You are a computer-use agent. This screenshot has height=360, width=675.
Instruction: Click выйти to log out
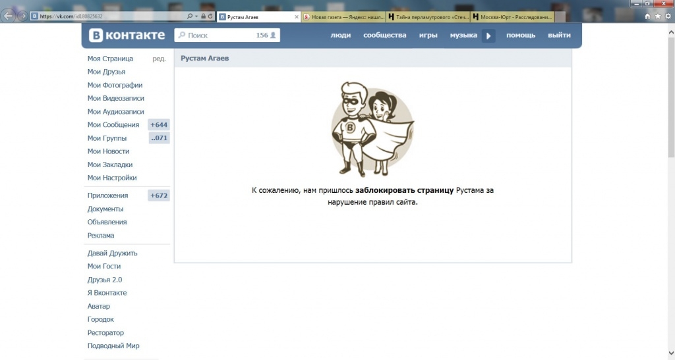(559, 36)
